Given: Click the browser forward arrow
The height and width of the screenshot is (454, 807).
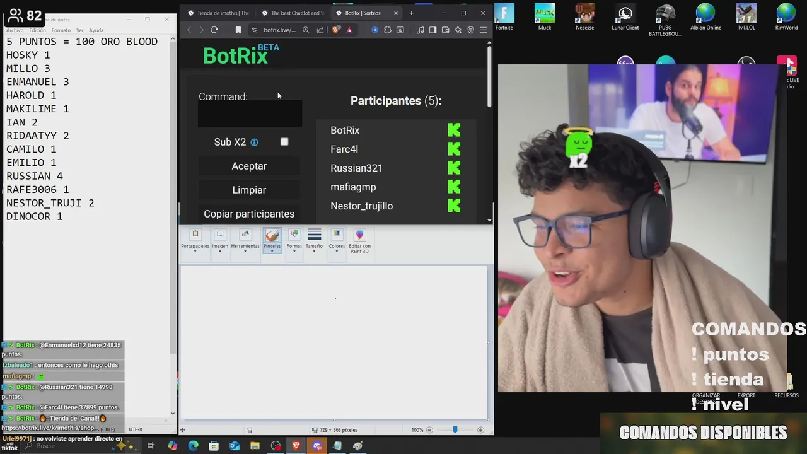Looking at the screenshot, I should [x=202, y=30].
